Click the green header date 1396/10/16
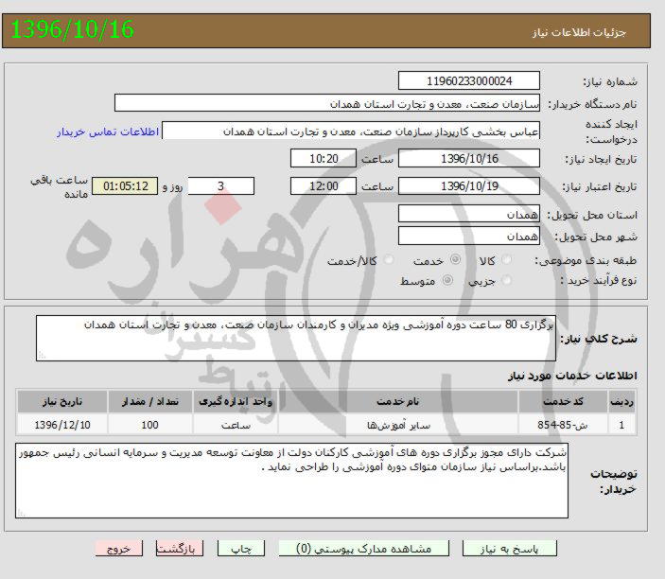665x579 pixels. point(73,29)
